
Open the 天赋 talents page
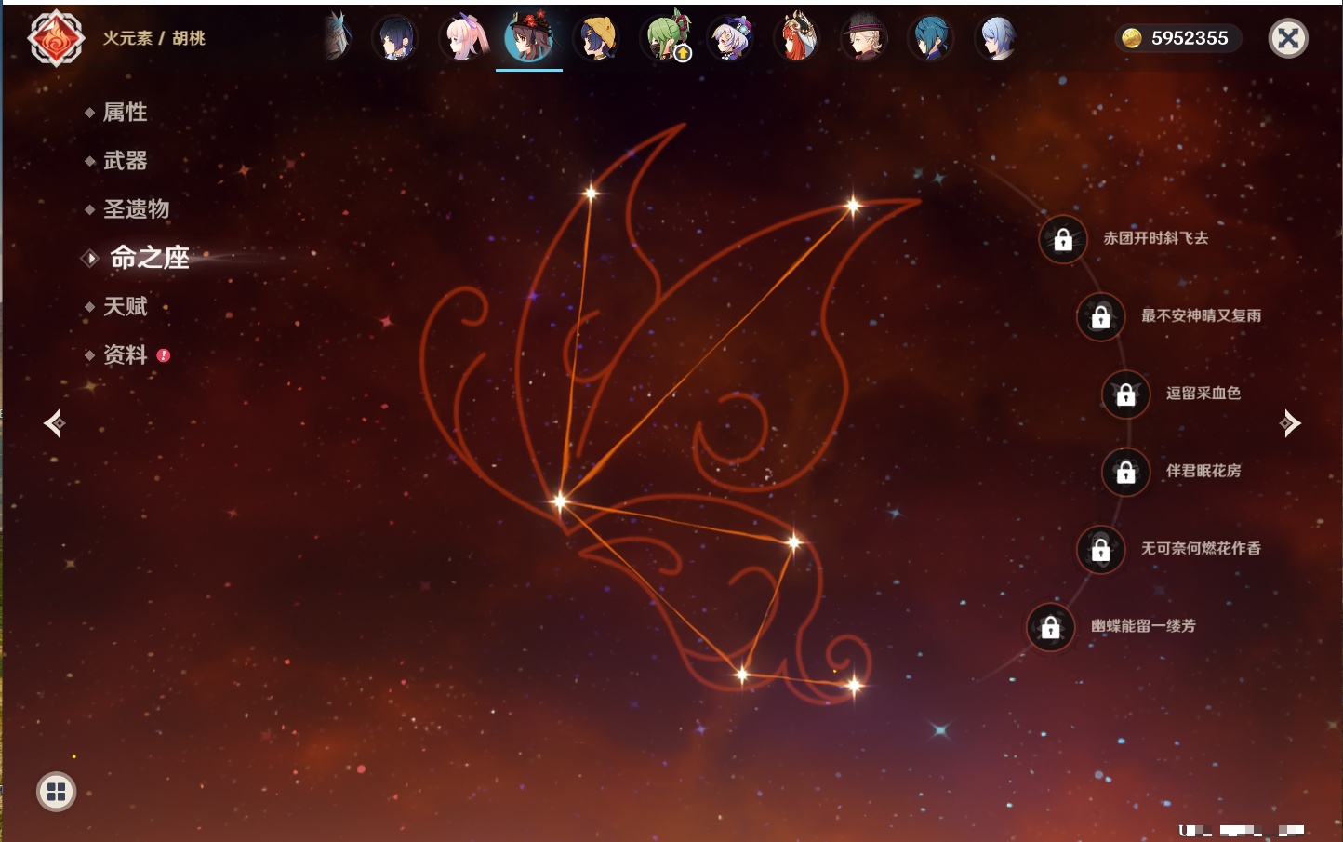pyautogui.click(x=125, y=306)
